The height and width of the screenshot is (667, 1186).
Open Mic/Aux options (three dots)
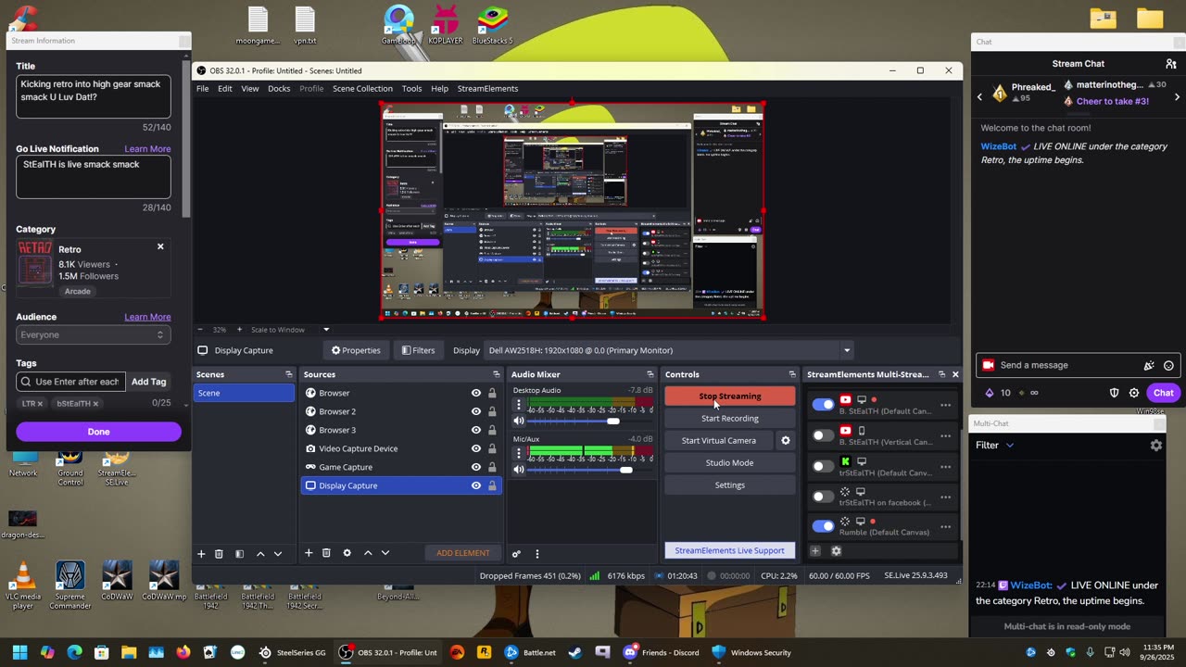[x=519, y=454]
